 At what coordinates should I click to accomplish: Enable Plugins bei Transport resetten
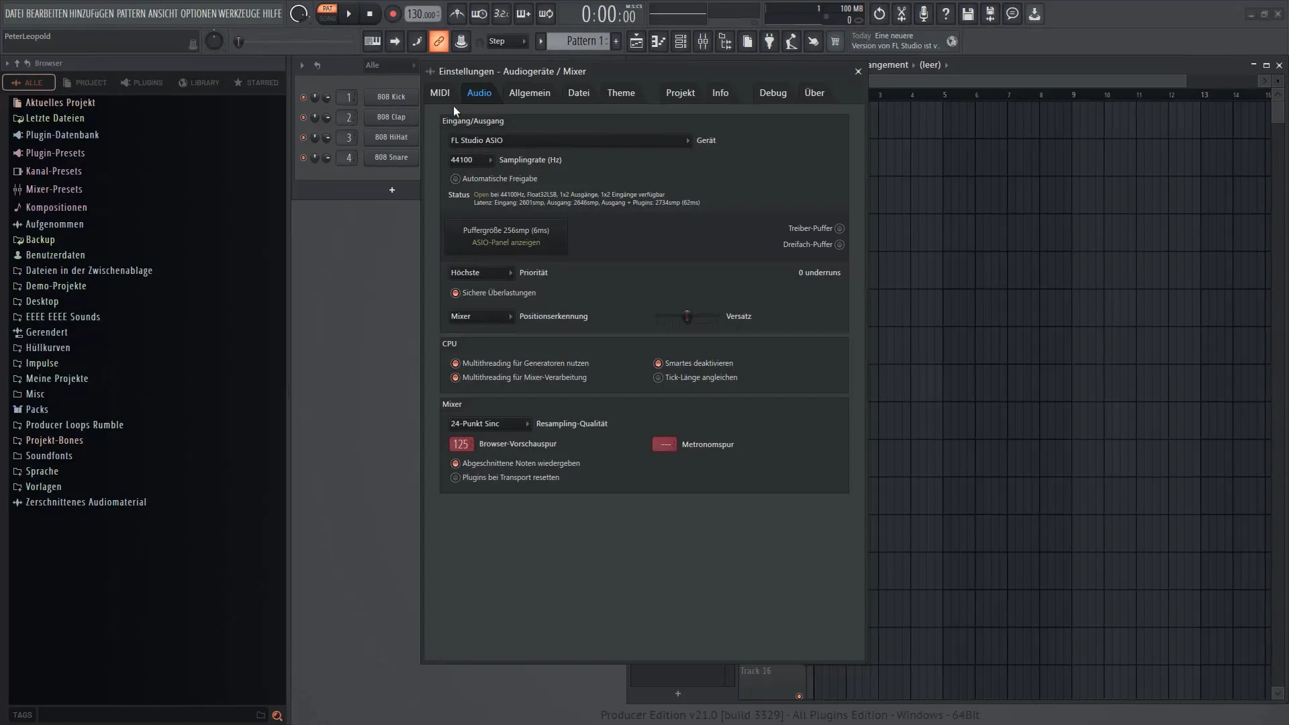click(455, 478)
